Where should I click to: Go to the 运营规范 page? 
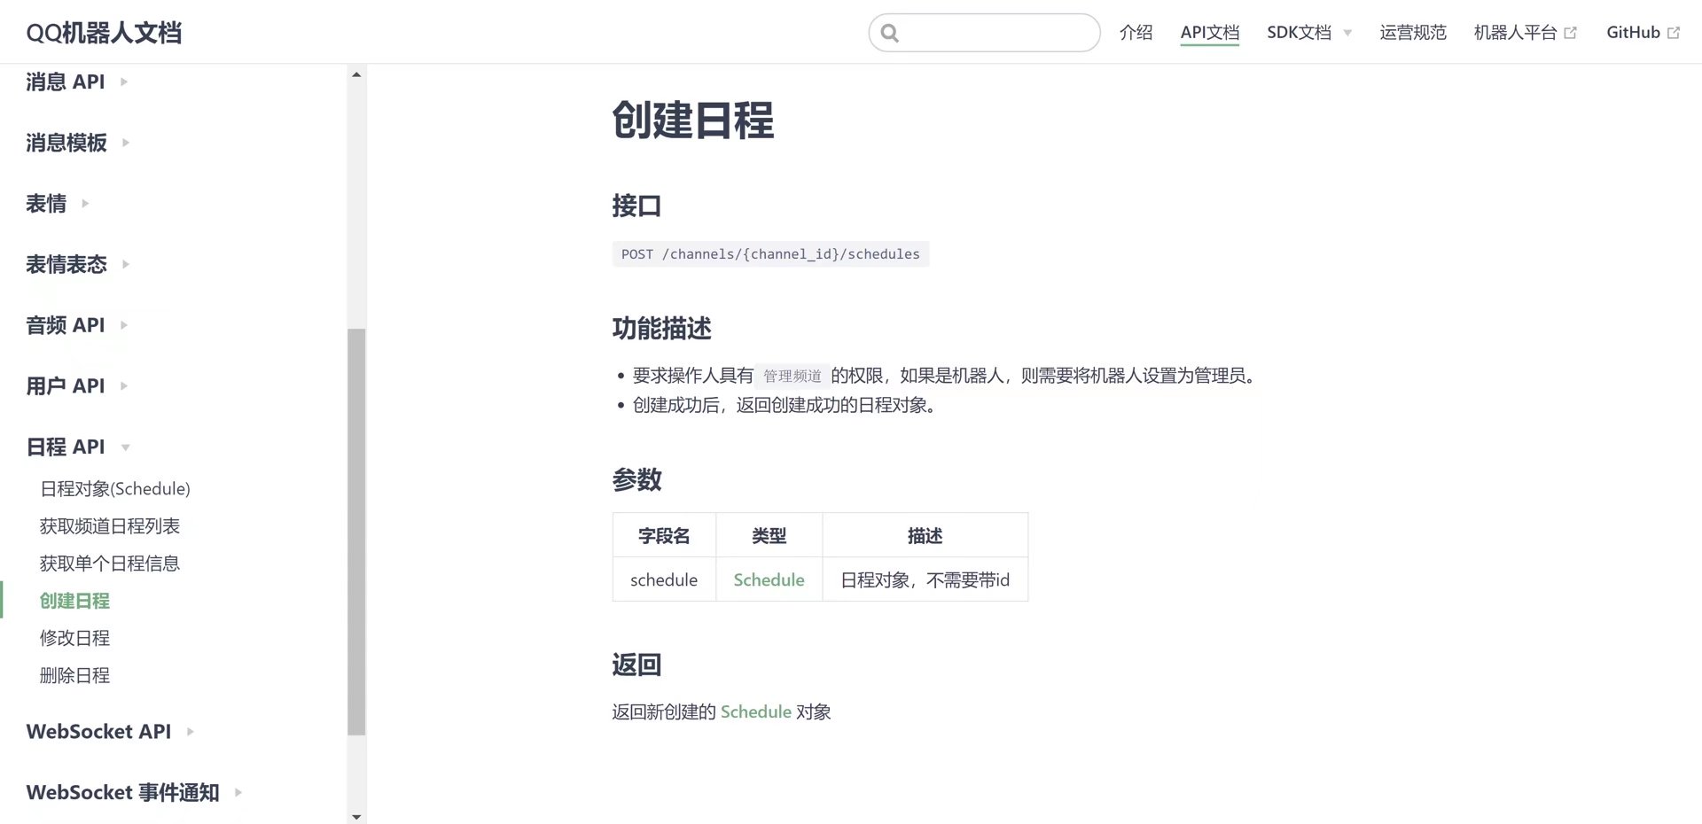(x=1412, y=33)
